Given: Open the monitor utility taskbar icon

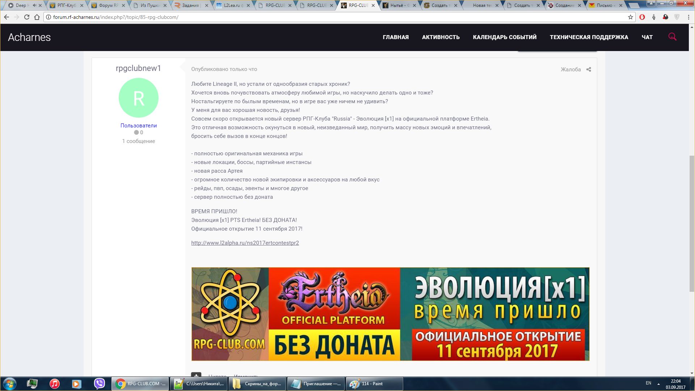Looking at the screenshot, I should pos(32,384).
